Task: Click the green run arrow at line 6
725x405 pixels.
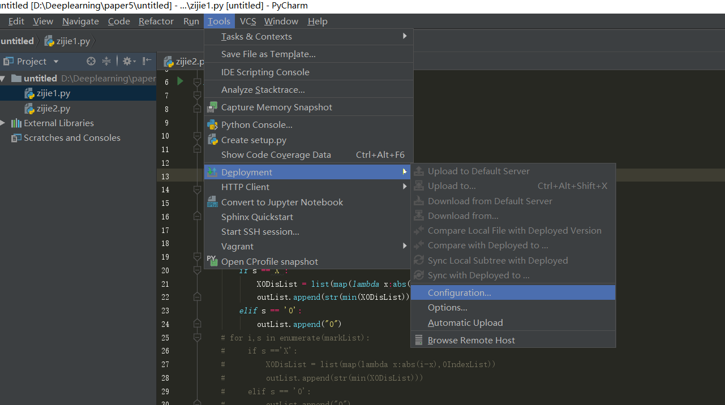Action: coord(181,81)
